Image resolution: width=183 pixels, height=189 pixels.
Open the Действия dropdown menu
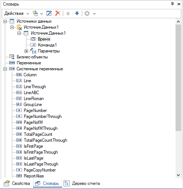pyautogui.click(x=17, y=13)
